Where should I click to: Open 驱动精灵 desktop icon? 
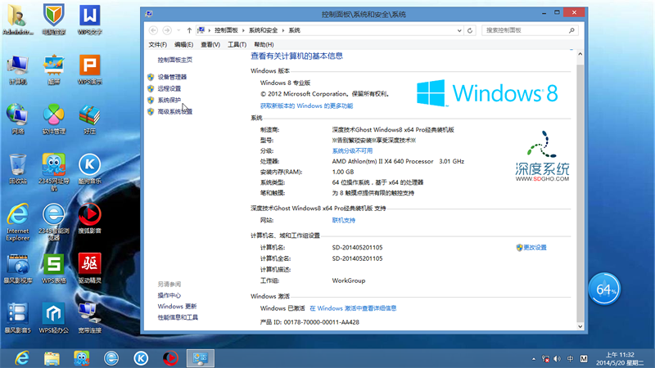90,268
